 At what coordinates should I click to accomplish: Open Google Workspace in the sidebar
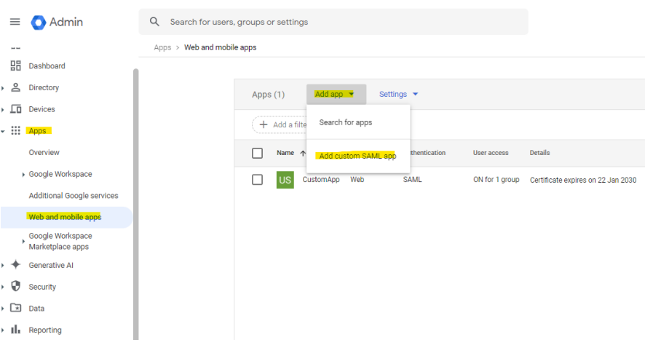pyautogui.click(x=60, y=174)
